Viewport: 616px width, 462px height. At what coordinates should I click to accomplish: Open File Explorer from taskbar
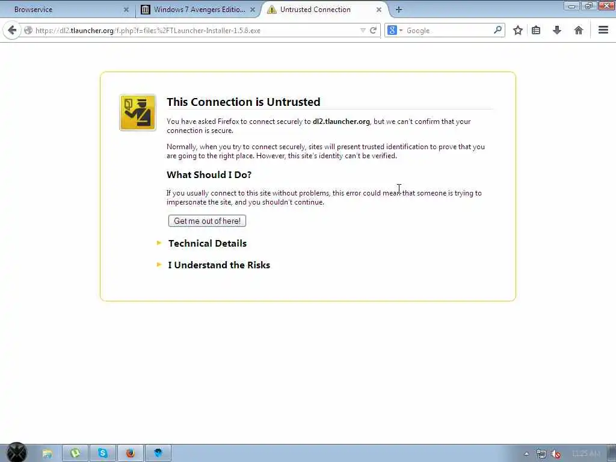click(x=48, y=454)
